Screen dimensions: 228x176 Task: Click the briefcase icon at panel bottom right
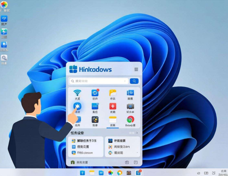[x=127, y=162]
